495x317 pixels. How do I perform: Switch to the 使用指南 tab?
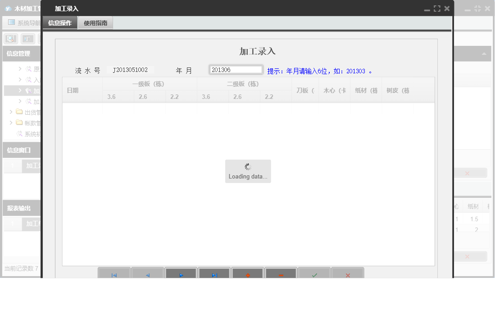[x=95, y=22]
